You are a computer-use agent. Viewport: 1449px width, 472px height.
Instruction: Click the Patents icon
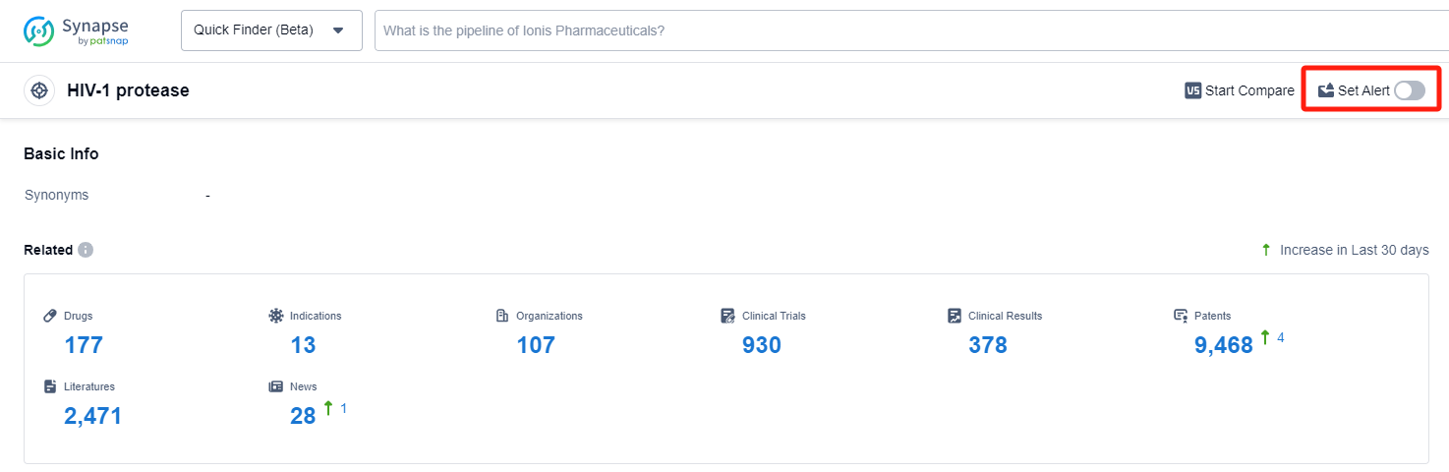tap(1181, 316)
